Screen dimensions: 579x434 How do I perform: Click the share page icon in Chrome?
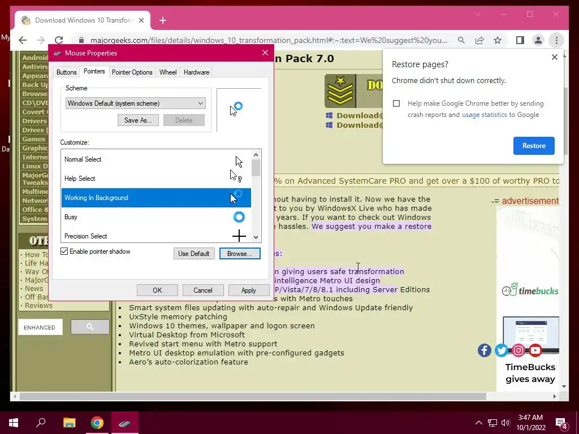(x=479, y=40)
